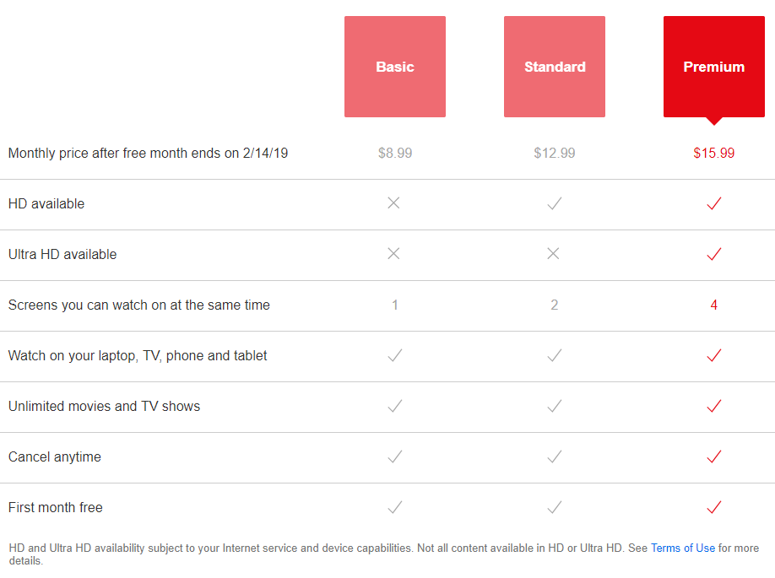
Task: Click the red First month free checkmark under Premium
Action: tap(714, 507)
